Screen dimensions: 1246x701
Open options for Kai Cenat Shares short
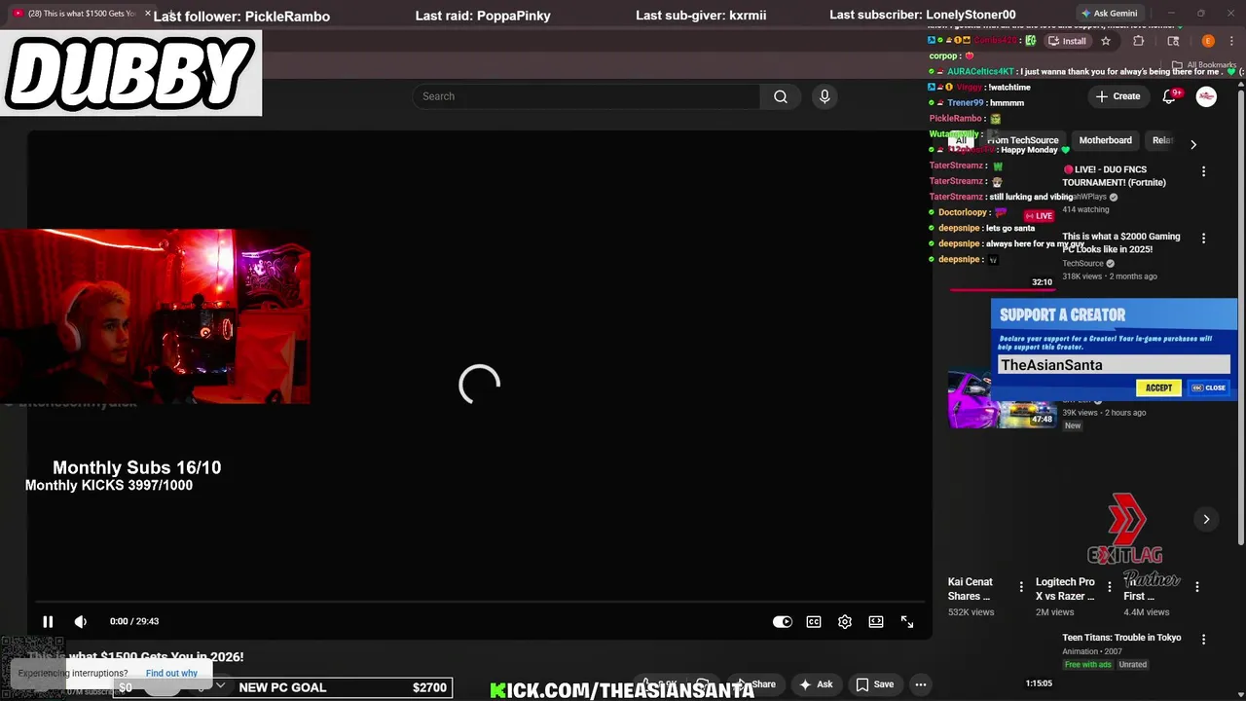pos(1021,587)
